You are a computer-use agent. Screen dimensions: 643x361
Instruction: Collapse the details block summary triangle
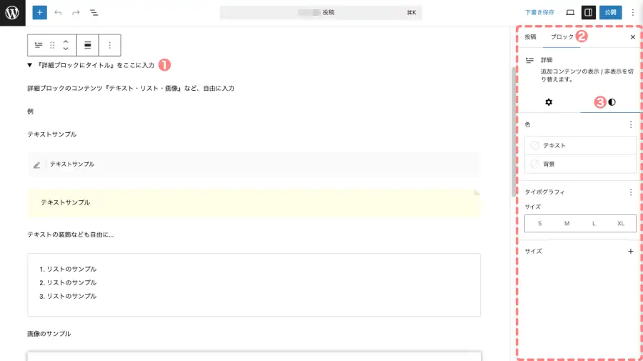pos(30,65)
